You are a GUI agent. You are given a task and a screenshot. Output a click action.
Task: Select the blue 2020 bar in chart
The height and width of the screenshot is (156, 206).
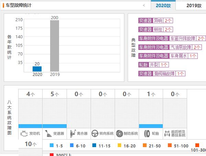(37, 69)
